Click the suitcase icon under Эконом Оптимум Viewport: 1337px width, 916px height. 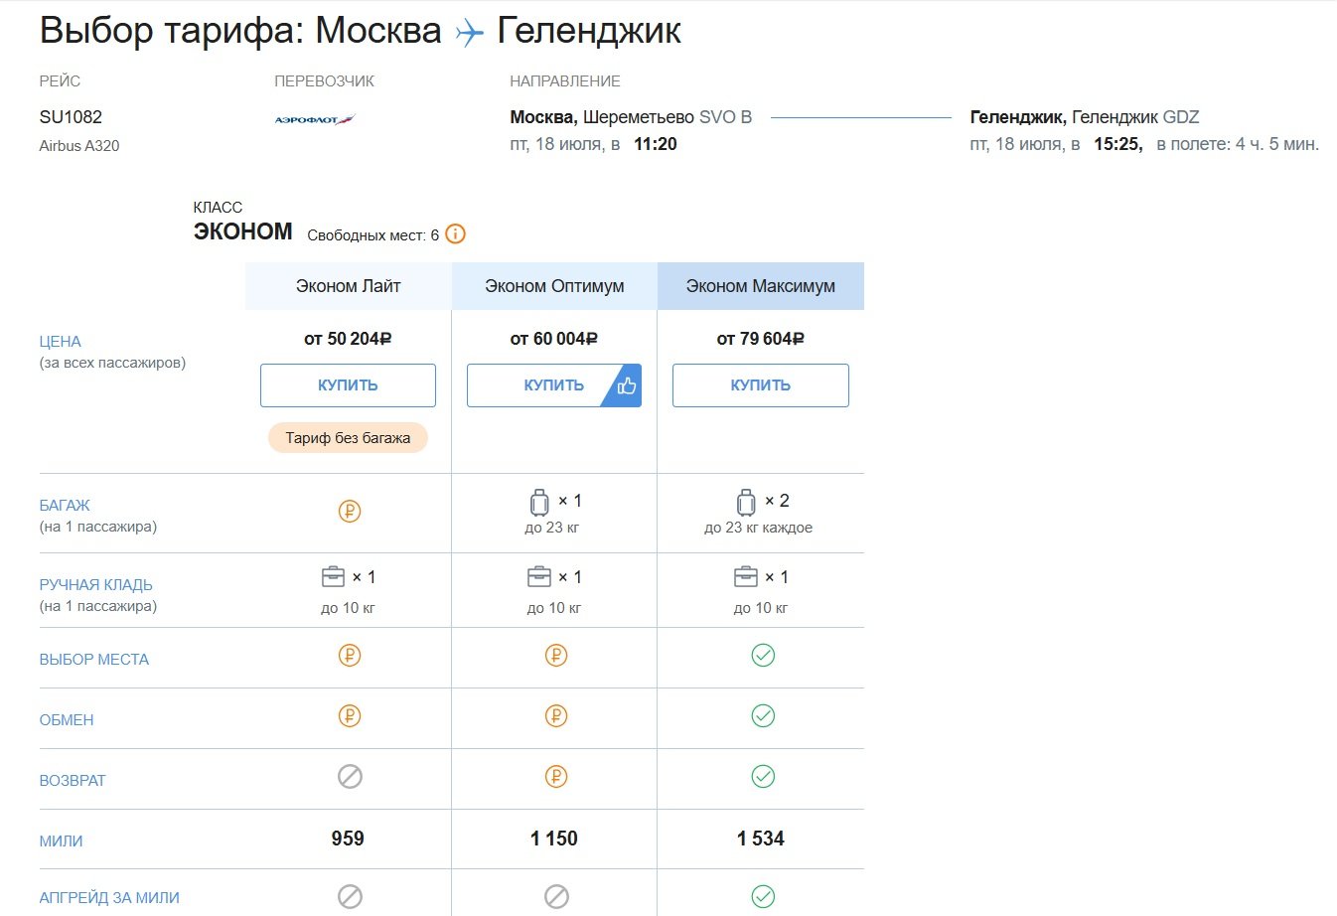tap(539, 502)
